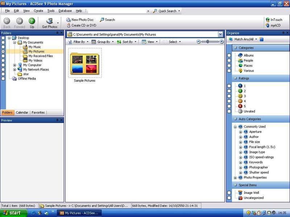
Task: Pin the Folders panel pushpin icon
Action: click(x=57, y=33)
